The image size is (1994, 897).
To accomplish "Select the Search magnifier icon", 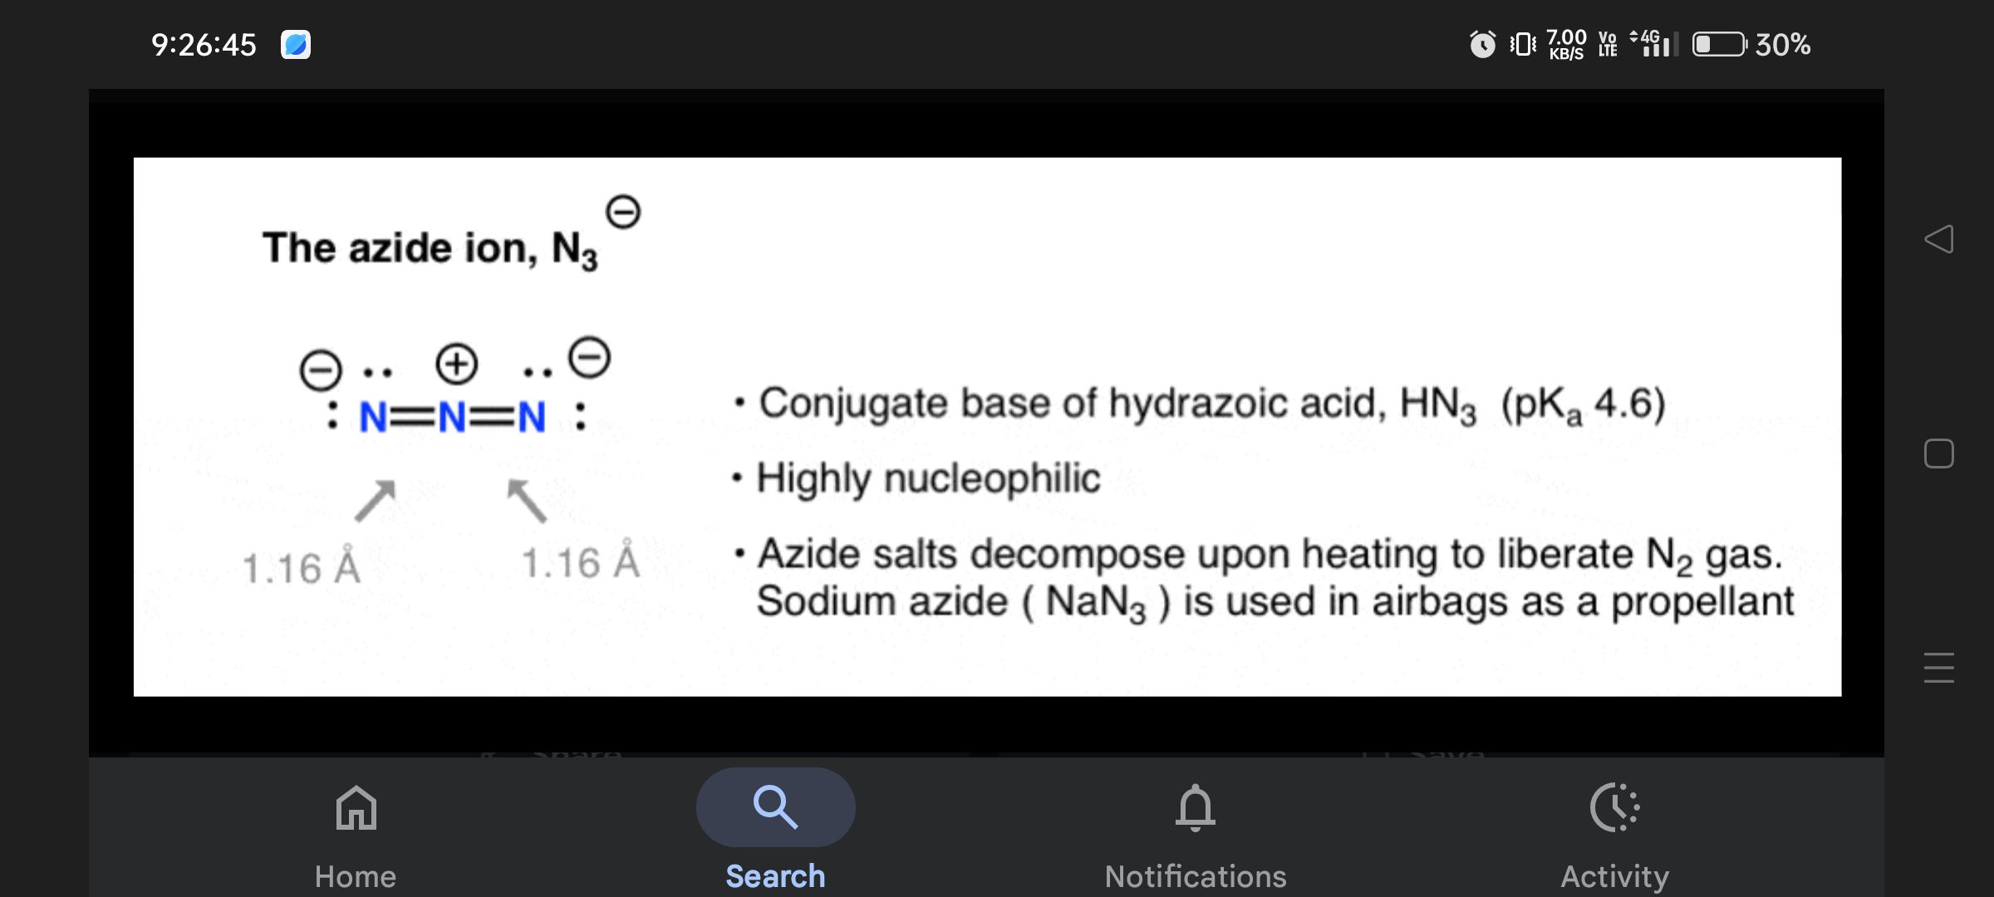I will [x=775, y=806].
